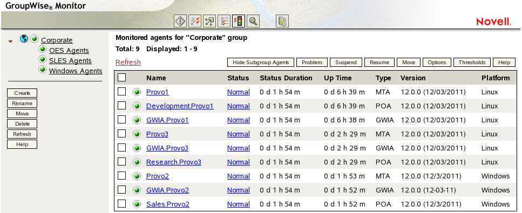This screenshot has width=522, height=213.
Task: Click Normal status link for Provo3
Action: (x=239, y=134)
